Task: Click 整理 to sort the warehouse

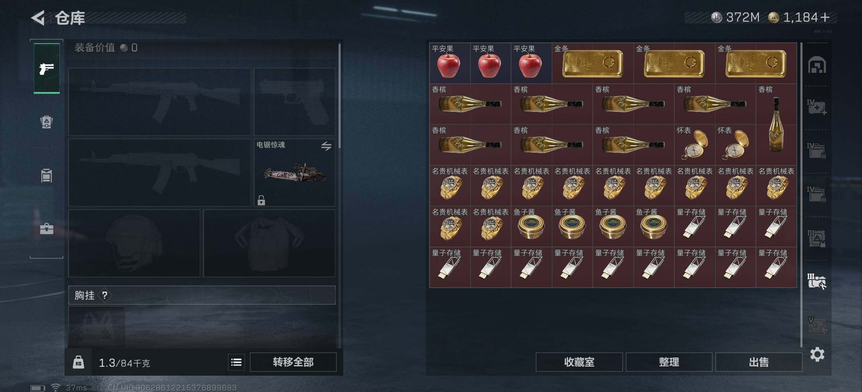Action: pos(669,362)
